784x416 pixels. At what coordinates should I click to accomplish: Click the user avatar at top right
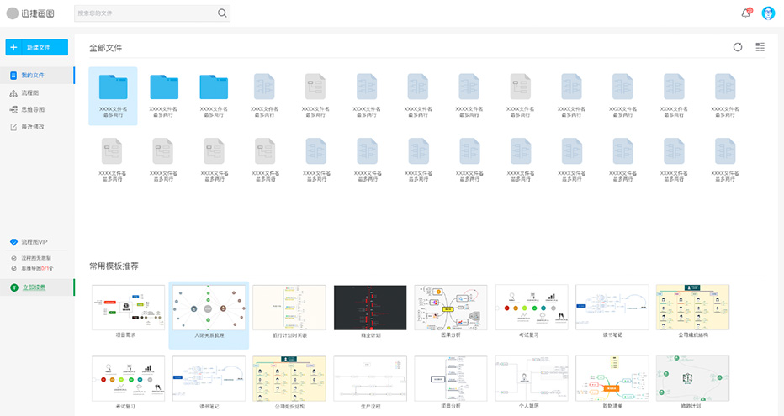coord(768,13)
